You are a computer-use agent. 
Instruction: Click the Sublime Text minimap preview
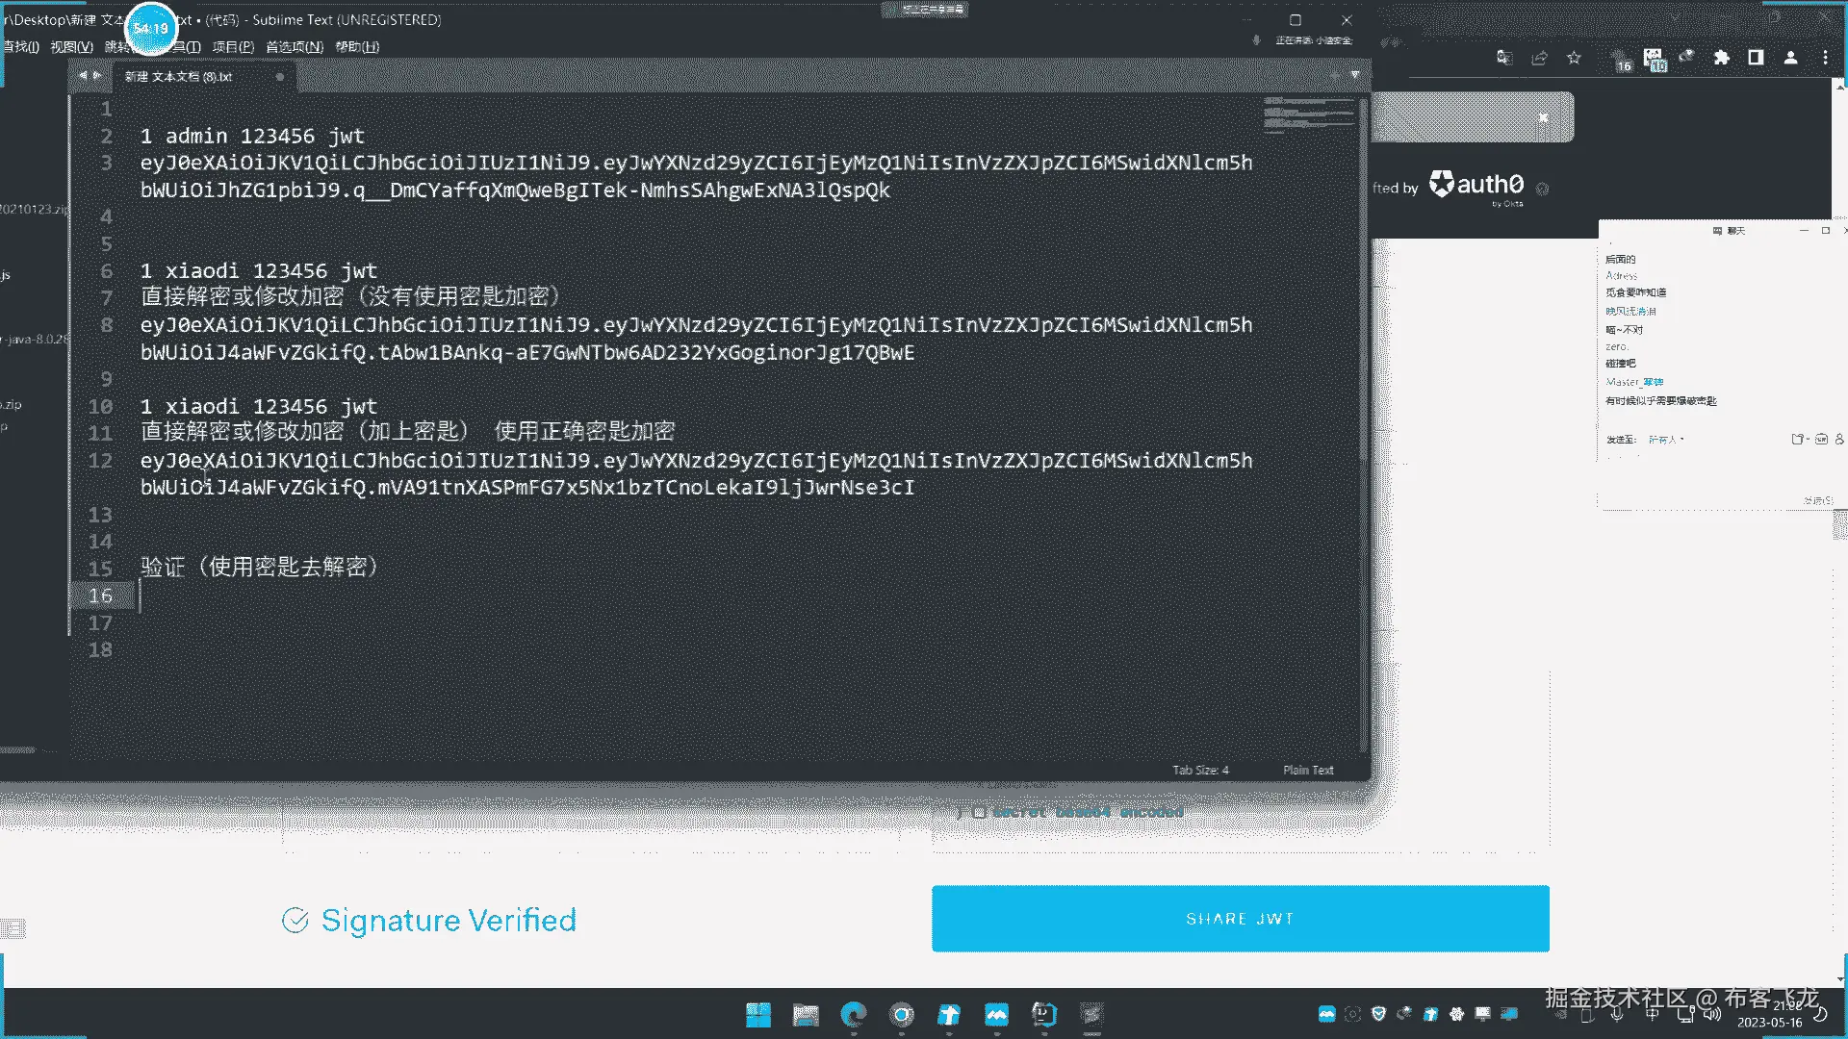pyautogui.click(x=1309, y=115)
